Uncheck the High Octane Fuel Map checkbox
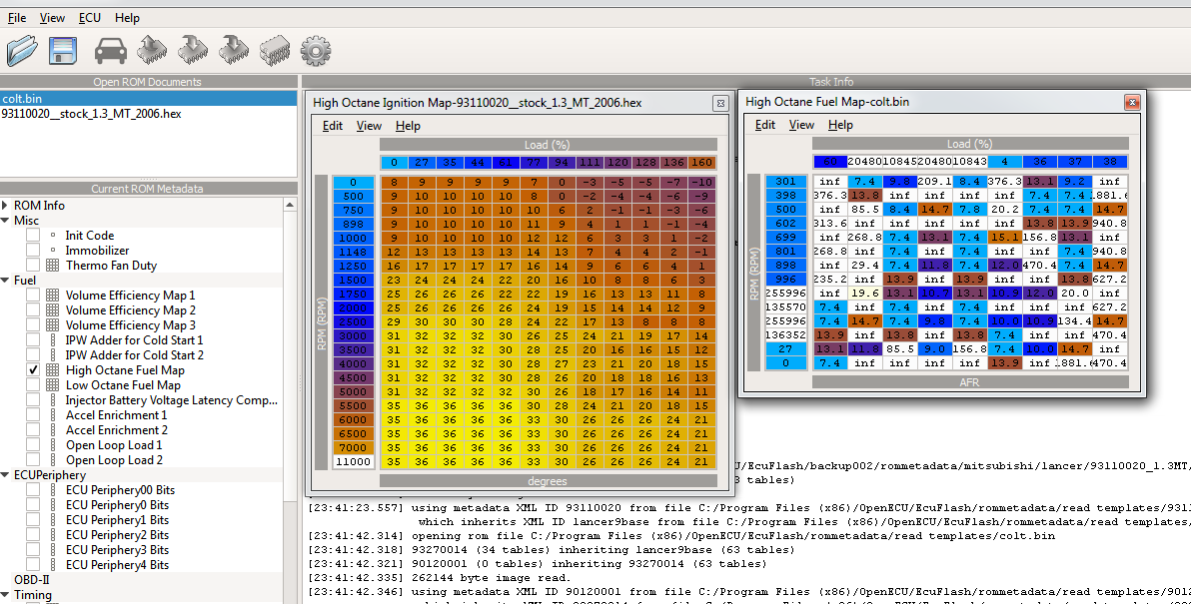This screenshot has width=1191, height=604. pyautogui.click(x=33, y=370)
